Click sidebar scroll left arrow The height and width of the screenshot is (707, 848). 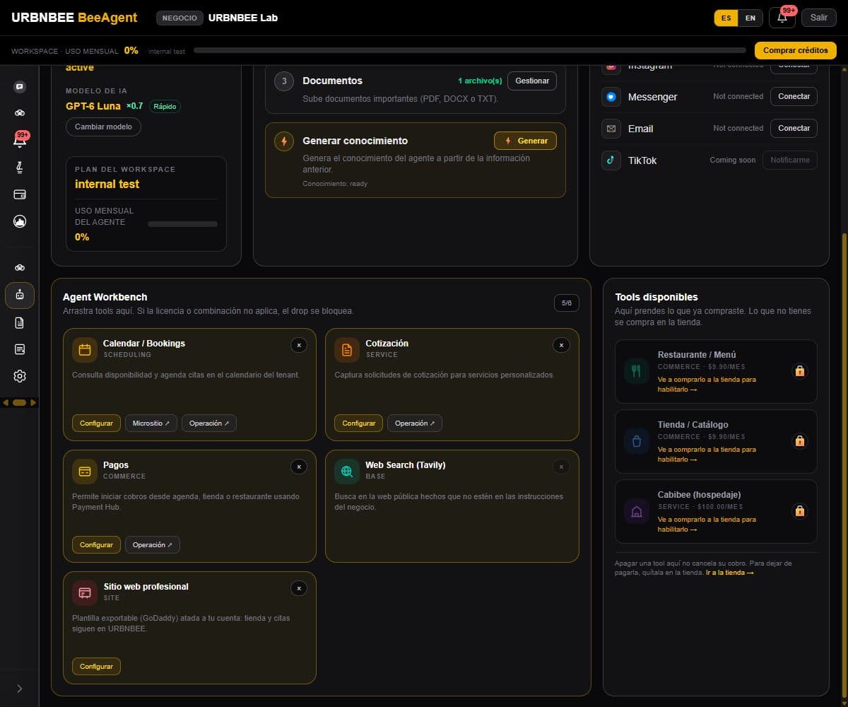[x=6, y=402]
